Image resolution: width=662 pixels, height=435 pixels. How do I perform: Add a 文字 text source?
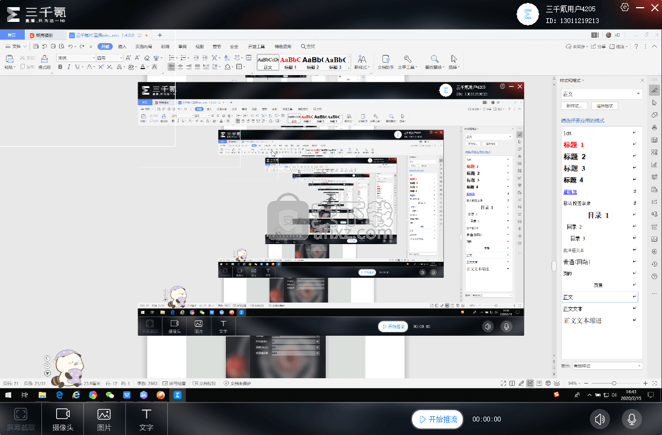pos(146,419)
